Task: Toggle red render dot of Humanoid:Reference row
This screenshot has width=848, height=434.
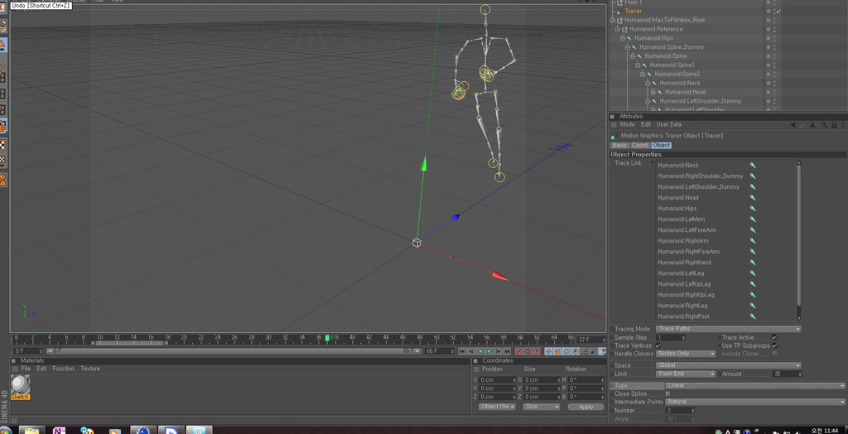Action: point(774,31)
